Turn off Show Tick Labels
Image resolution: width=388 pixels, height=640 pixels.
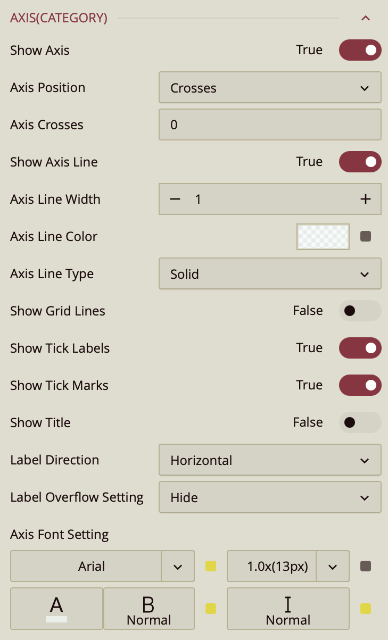pos(360,348)
